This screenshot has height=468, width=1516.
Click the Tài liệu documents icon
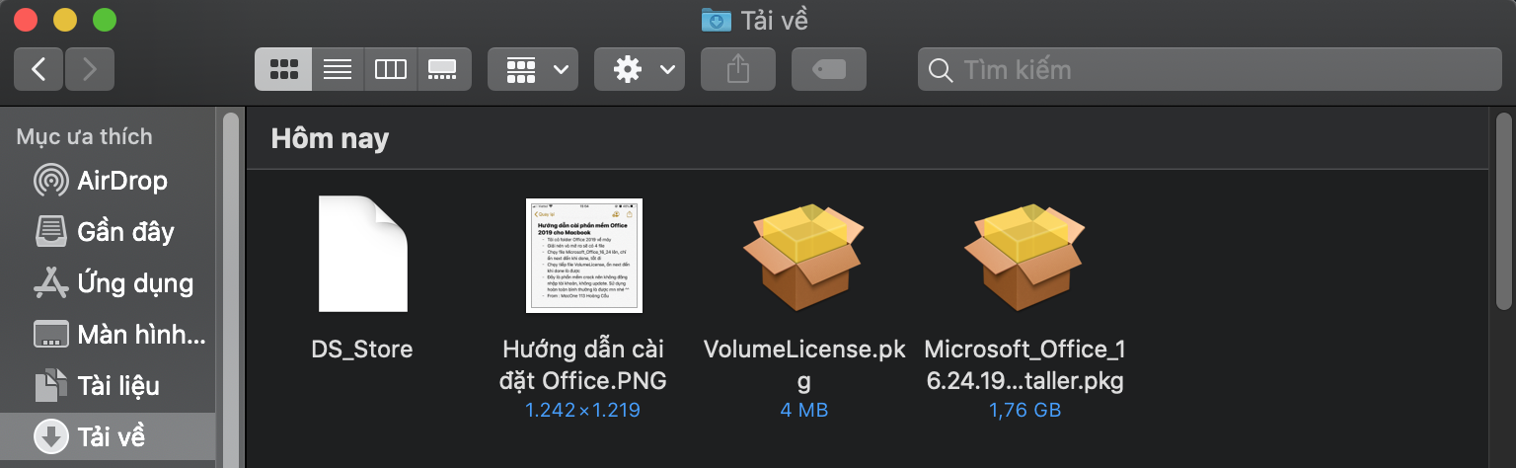[50, 386]
